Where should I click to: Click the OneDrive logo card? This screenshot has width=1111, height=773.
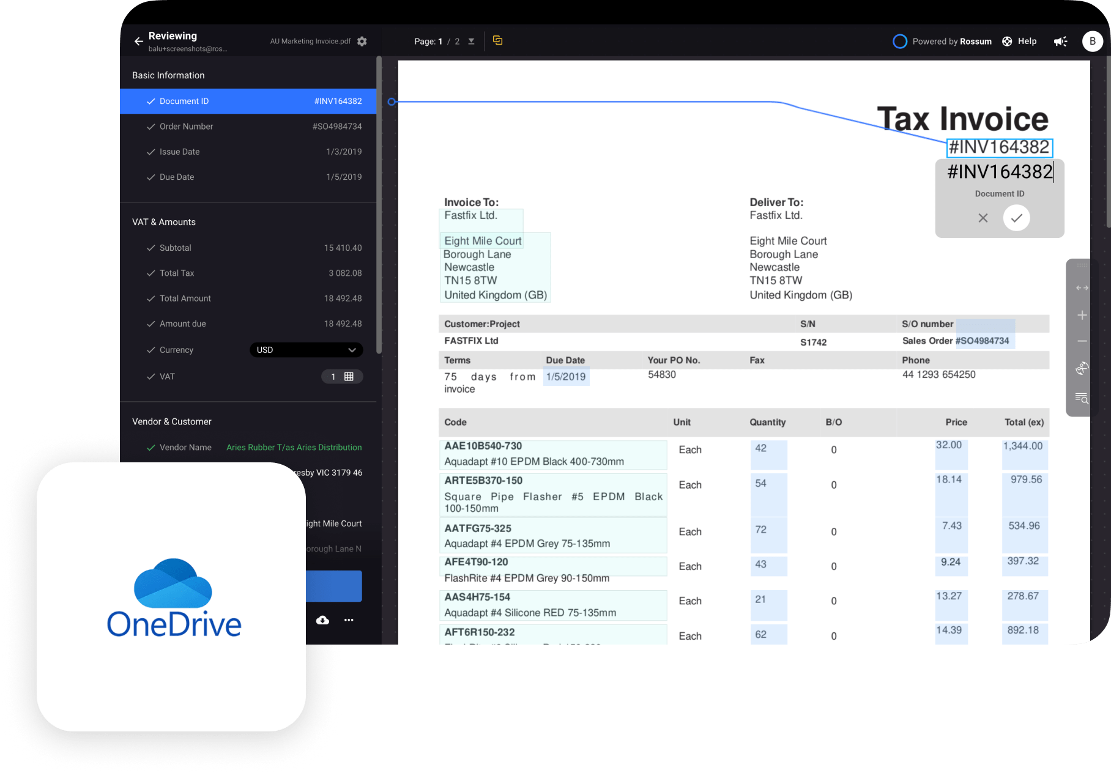(171, 597)
